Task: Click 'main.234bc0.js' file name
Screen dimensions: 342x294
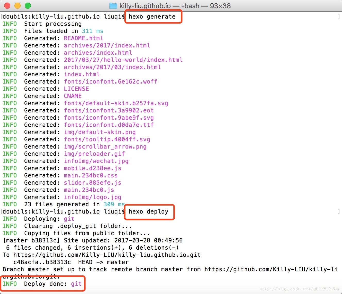Action: point(89,190)
